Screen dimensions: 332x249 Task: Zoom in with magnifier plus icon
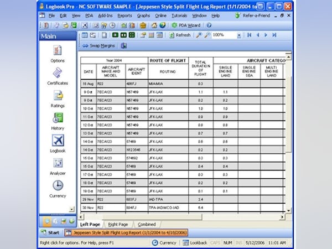(199, 35)
